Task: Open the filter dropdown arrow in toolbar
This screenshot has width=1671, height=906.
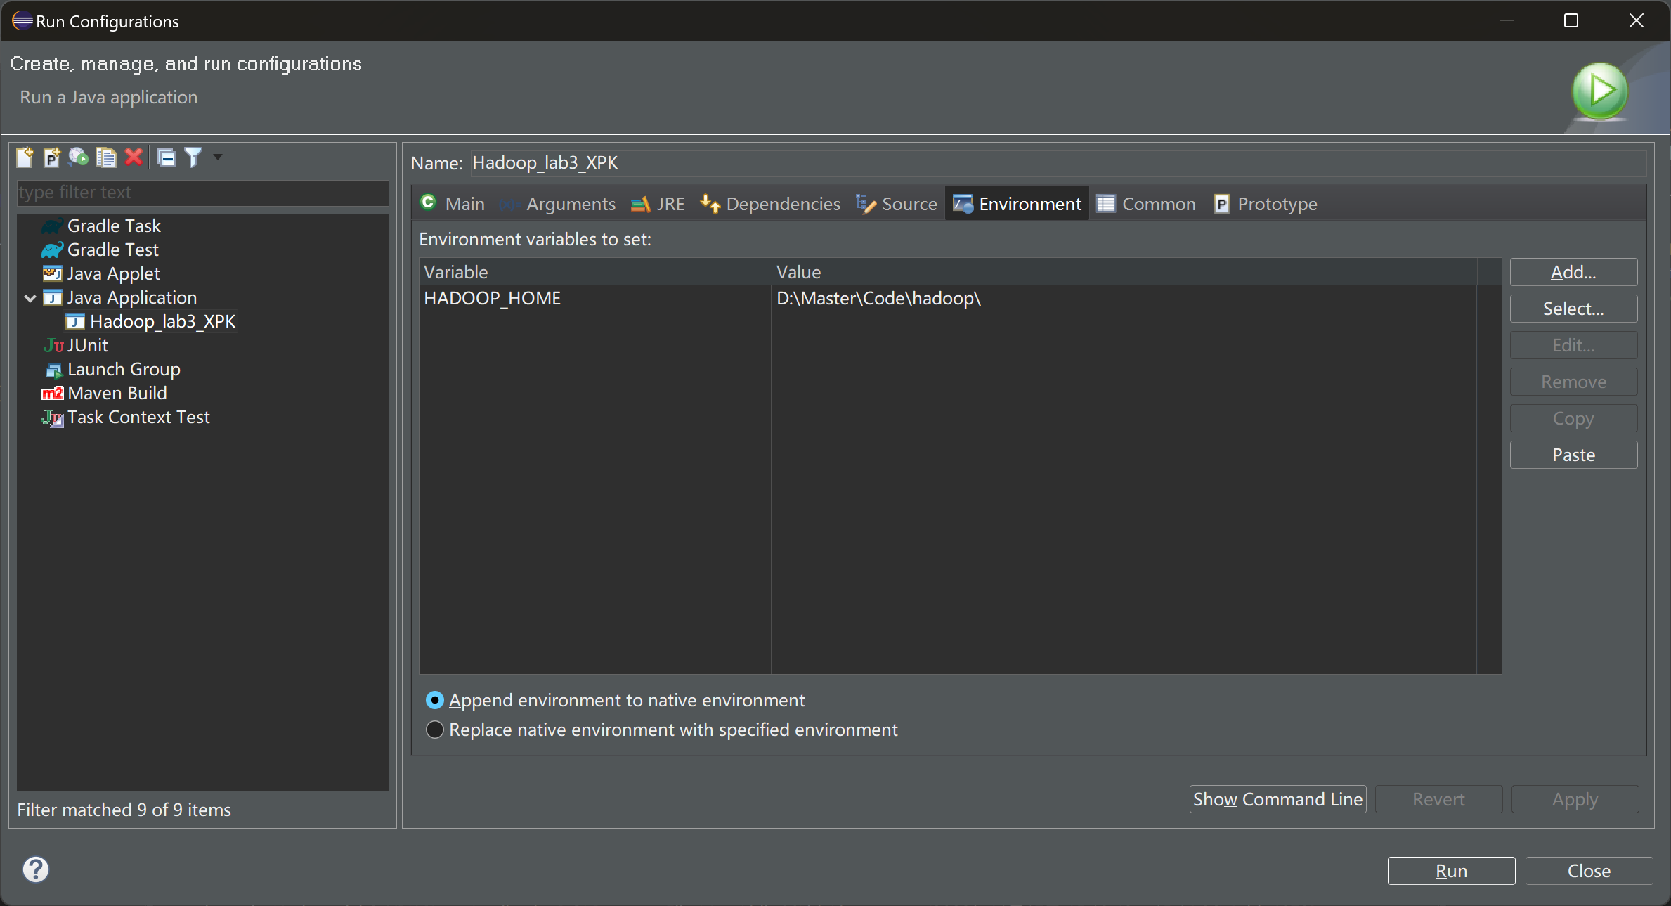Action: (218, 157)
